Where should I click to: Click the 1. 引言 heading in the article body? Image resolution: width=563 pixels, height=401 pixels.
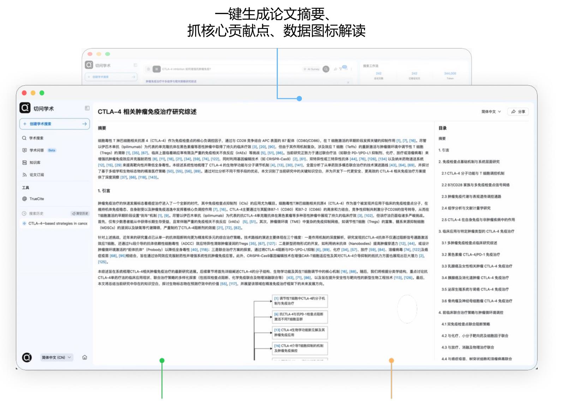coord(104,191)
